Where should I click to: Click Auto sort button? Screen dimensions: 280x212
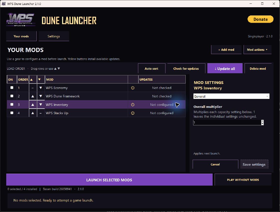pyautogui.click(x=151, y=69)
